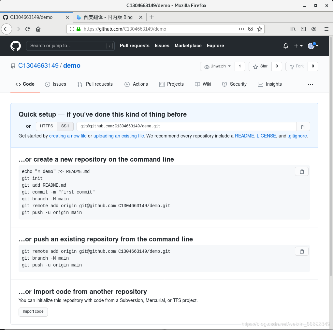Toggle the Firefox sidebar view
Viewport: 333px width, 330px height.
pyautogui.click(x=303, y=29)
